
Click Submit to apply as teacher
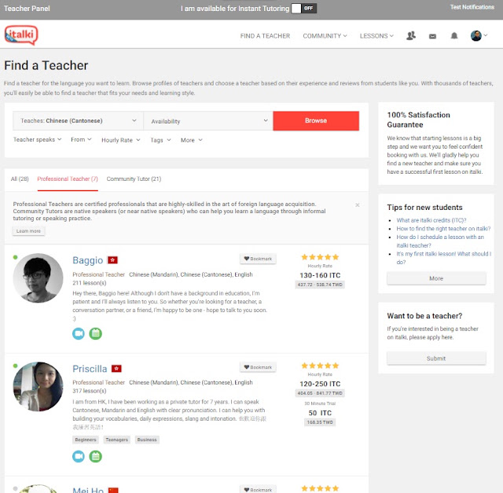tap(436, 359)
